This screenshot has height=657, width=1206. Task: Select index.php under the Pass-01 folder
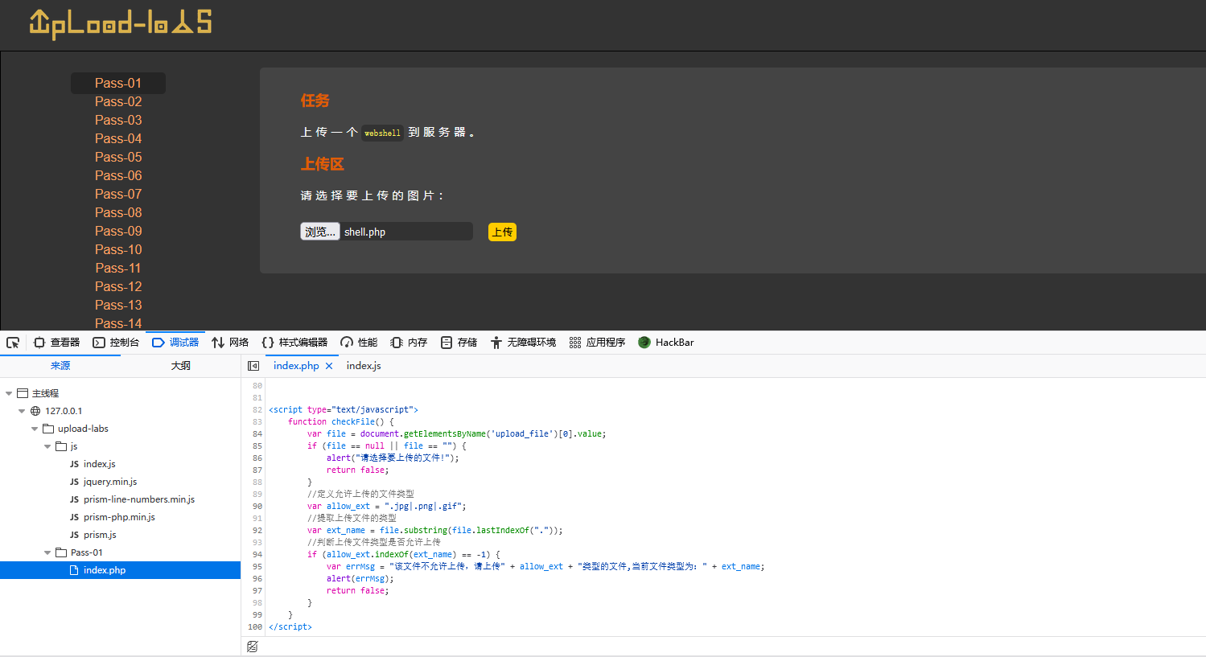pos(121,570)
